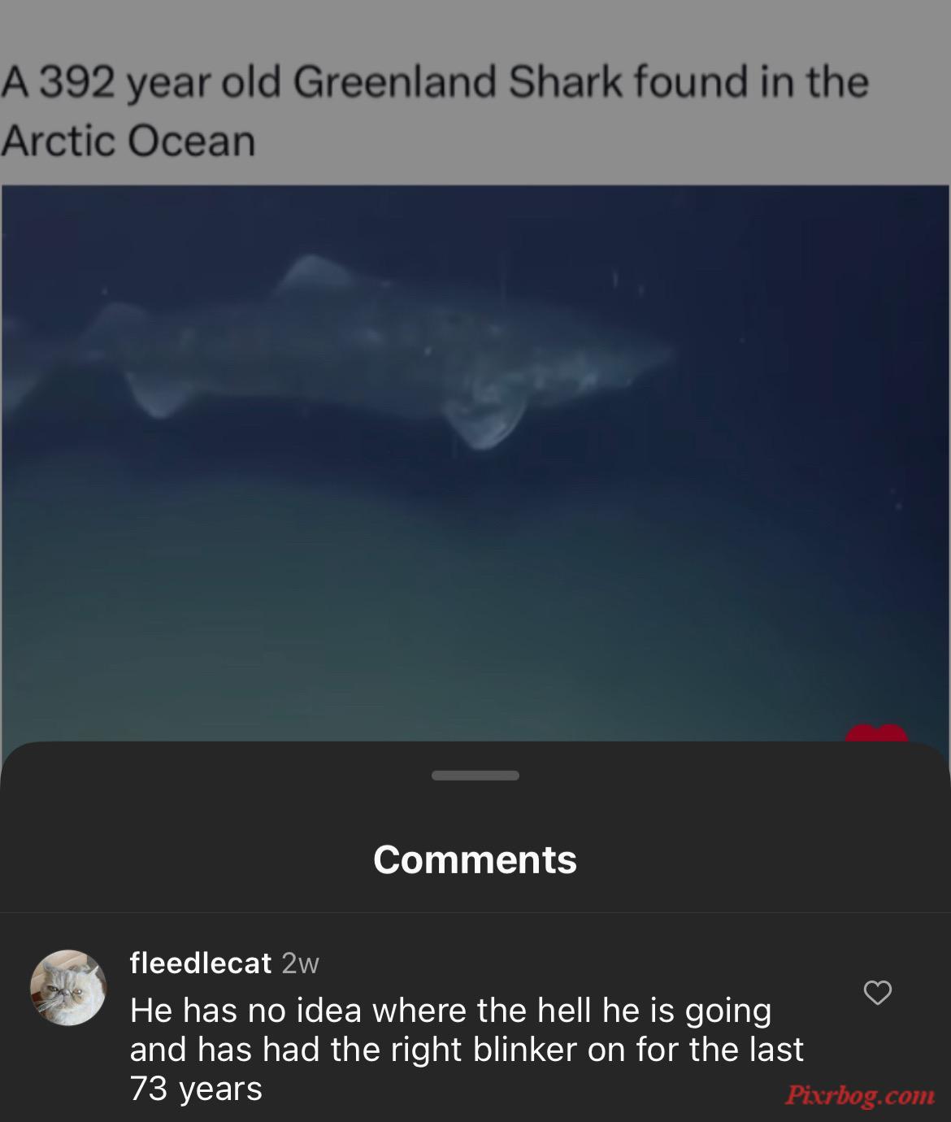Open fleedlecat's cat profile picture
951x1122 pixels.
pos(68,987)
